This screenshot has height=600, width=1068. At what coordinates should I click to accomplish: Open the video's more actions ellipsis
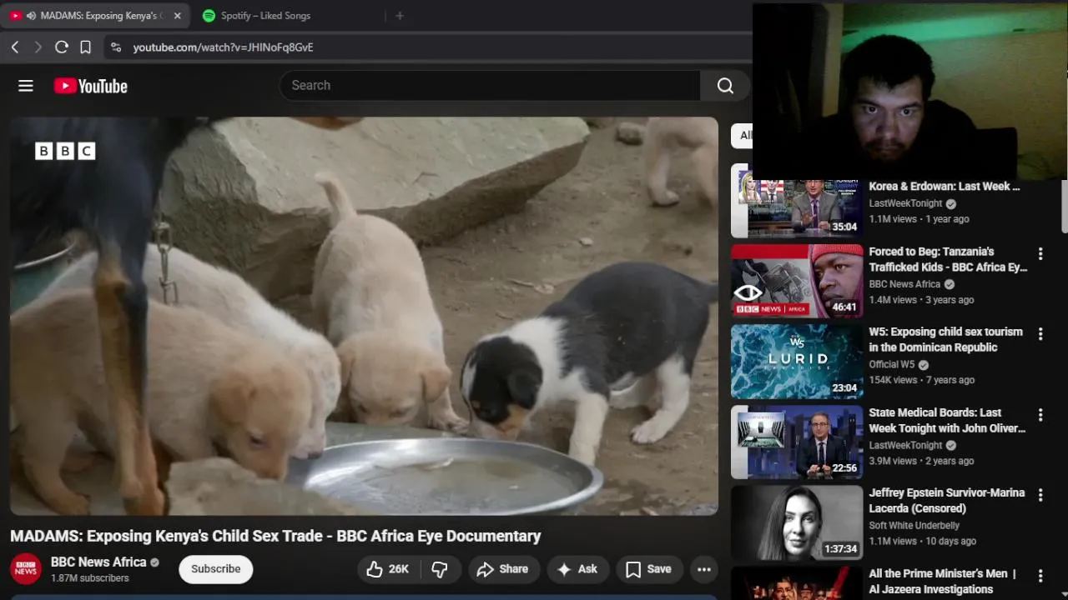pyautogui.click(x=704, y=569)
